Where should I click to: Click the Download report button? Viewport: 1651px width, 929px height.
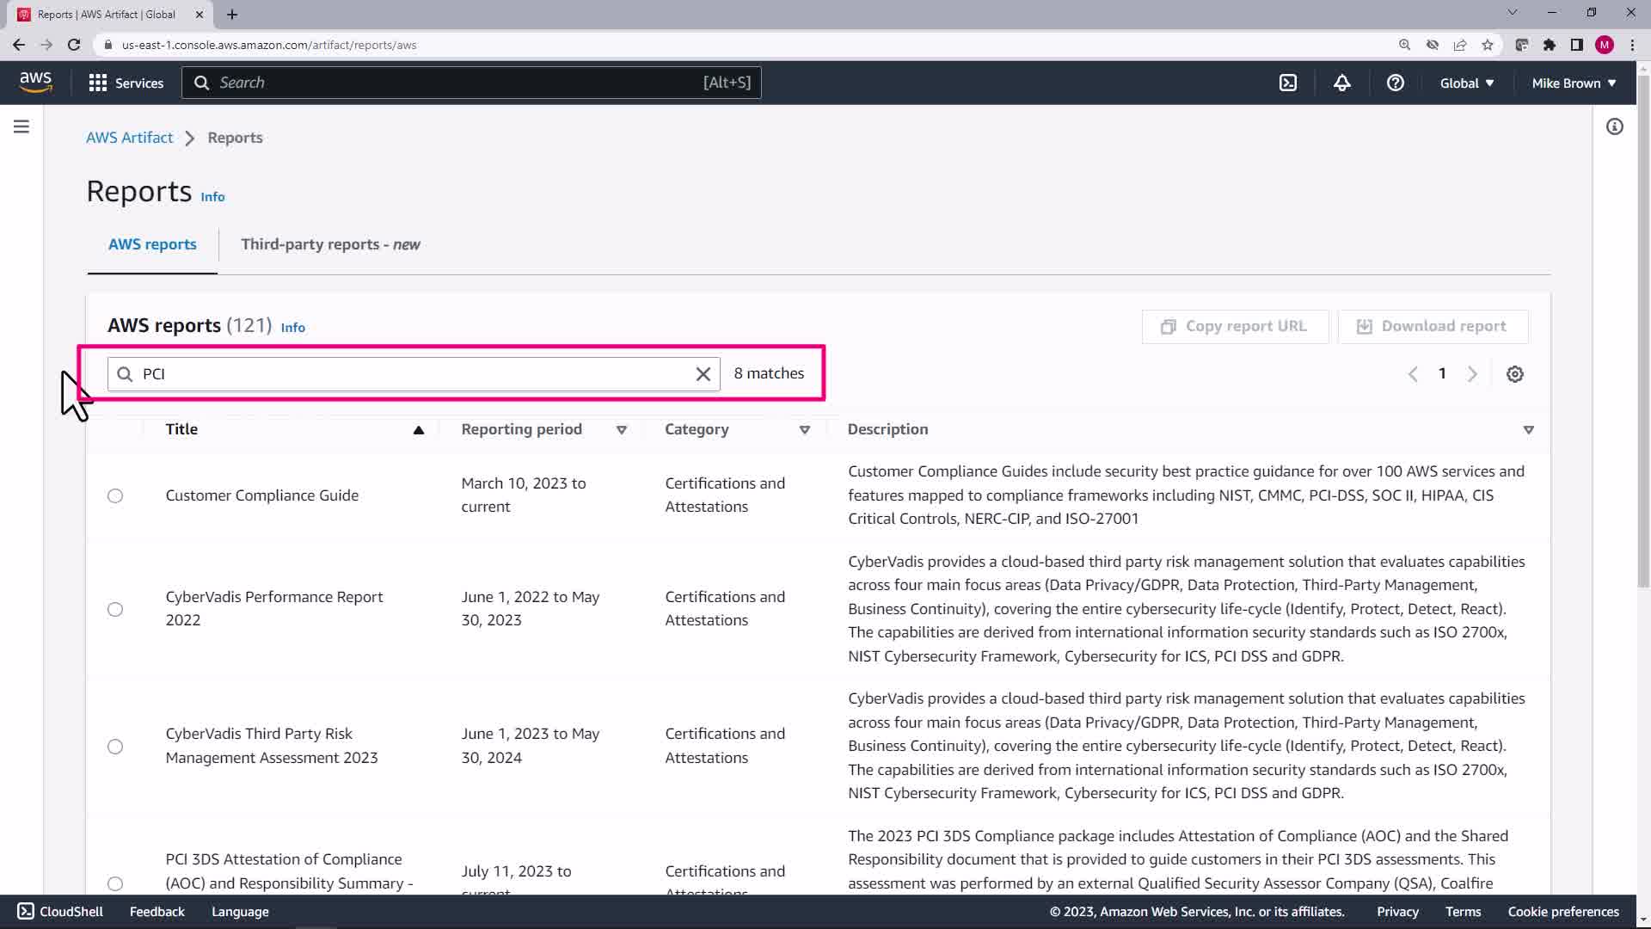pos(1432,326)
